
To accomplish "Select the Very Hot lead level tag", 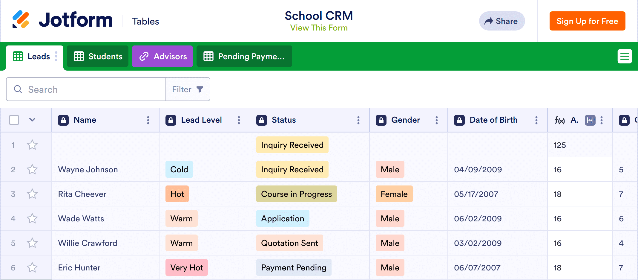I will (x=187, y=268).
